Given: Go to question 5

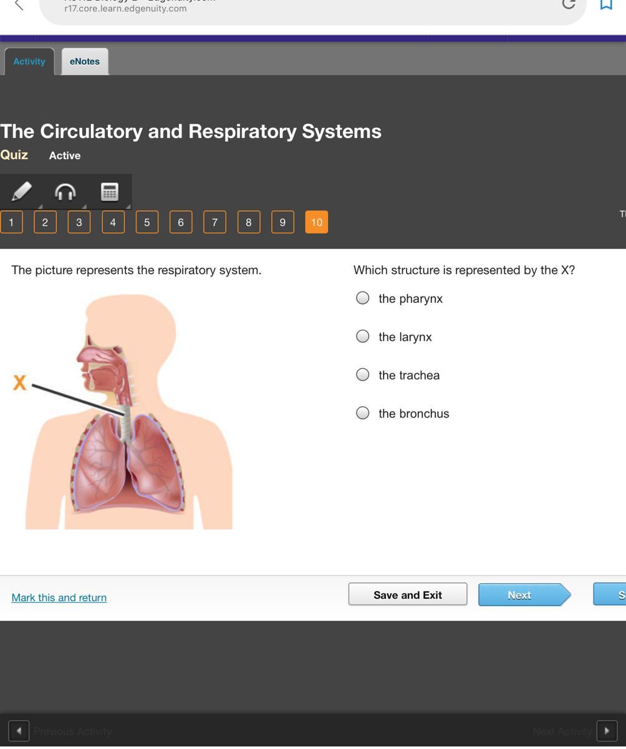Looking at the screenshot, I should pos(147,222).
